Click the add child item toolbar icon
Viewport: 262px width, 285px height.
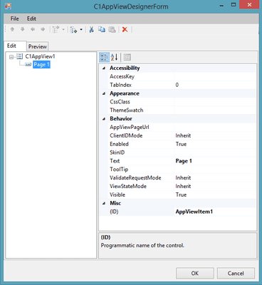point(74,30)
